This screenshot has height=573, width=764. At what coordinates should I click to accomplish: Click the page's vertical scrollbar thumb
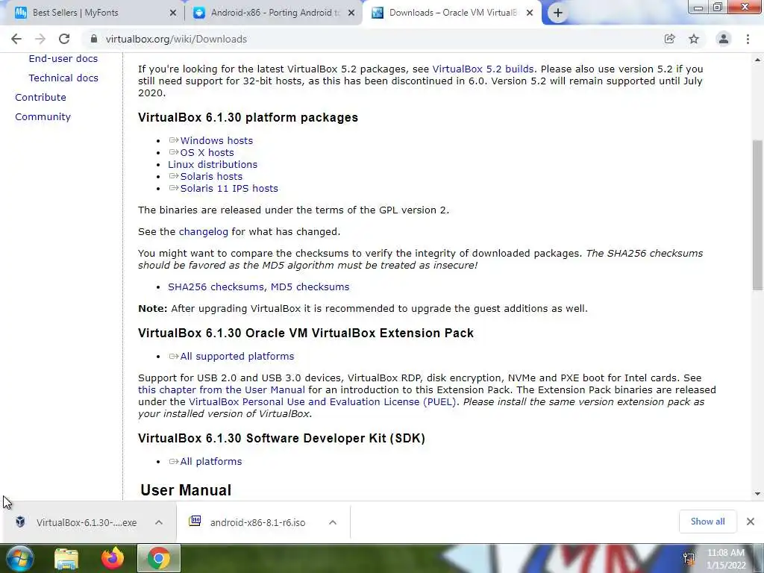[x=758, y=214]
